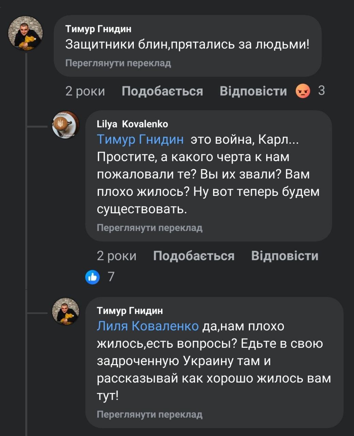This screenshot has height=436, width=354.
Task: Click author name Тимур Гнидин on top comment
Action: [98, 29]
